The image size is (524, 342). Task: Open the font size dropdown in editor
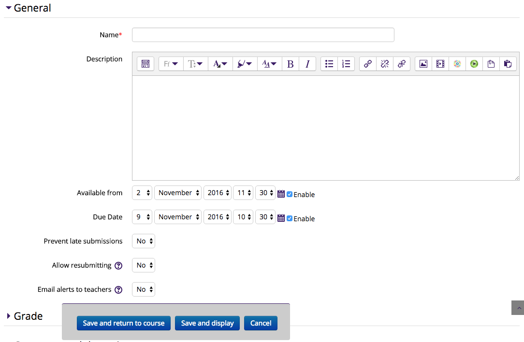195,64
